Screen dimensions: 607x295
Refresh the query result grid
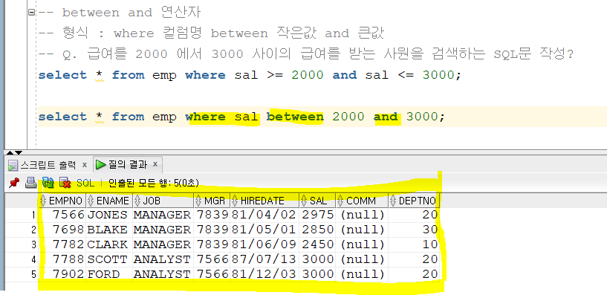click(48, 183)
